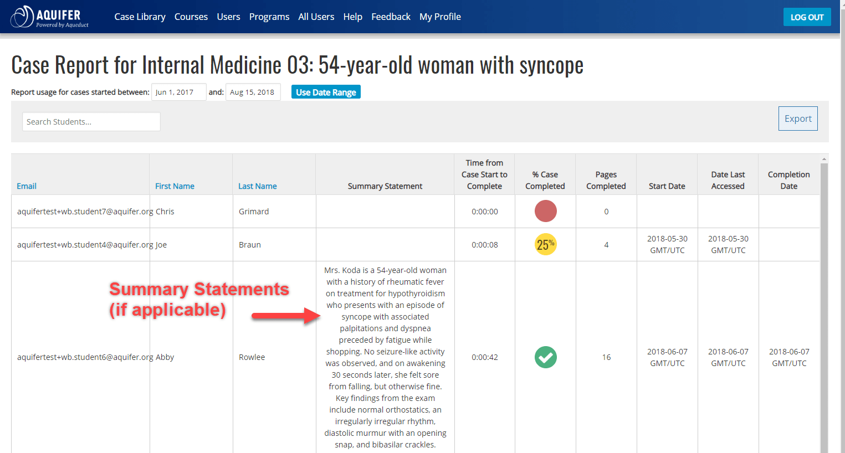The height and width of the screenshot is (453, 845).
Task: Open the Programs menu item
Action: (269, 17)
